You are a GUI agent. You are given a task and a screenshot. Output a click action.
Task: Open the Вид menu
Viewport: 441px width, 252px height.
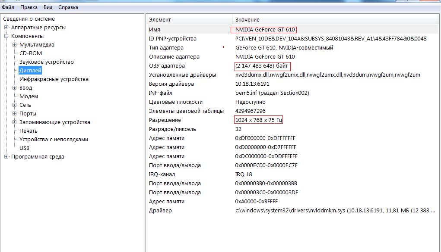(48, 7)
